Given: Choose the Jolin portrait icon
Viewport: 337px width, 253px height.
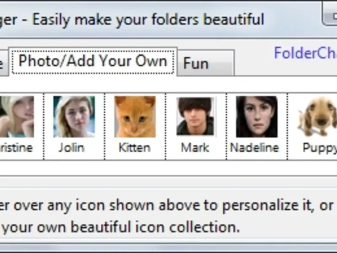Looking at the screenshot, I should (74, 116).
